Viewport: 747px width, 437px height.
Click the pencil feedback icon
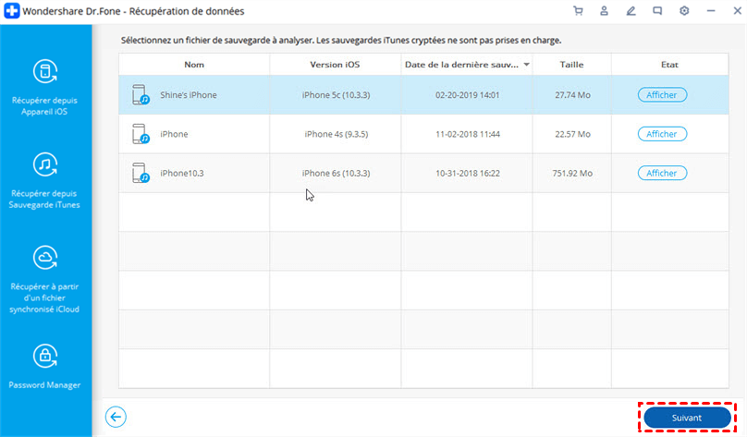pos(631,11)
